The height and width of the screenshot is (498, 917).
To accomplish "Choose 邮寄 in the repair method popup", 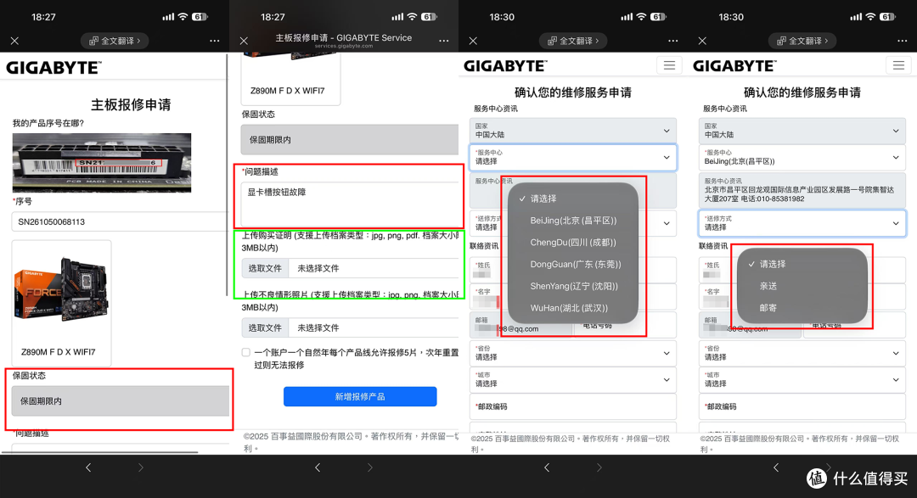I will point(802,307).
